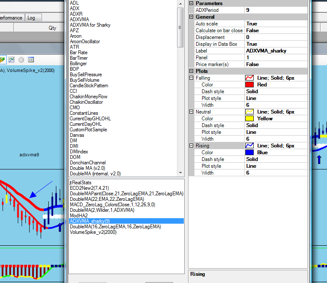Screen dimensions: 327x283
Task: Change Neutral Plot style value
Action: 276,132
